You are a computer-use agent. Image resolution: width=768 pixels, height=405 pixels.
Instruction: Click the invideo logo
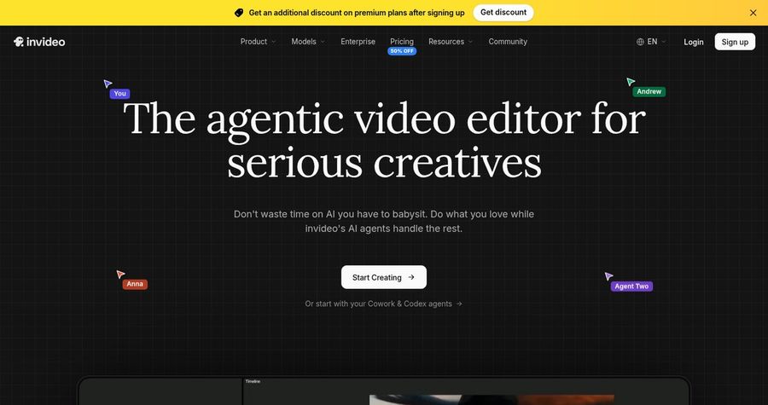[x=39, y=42]
